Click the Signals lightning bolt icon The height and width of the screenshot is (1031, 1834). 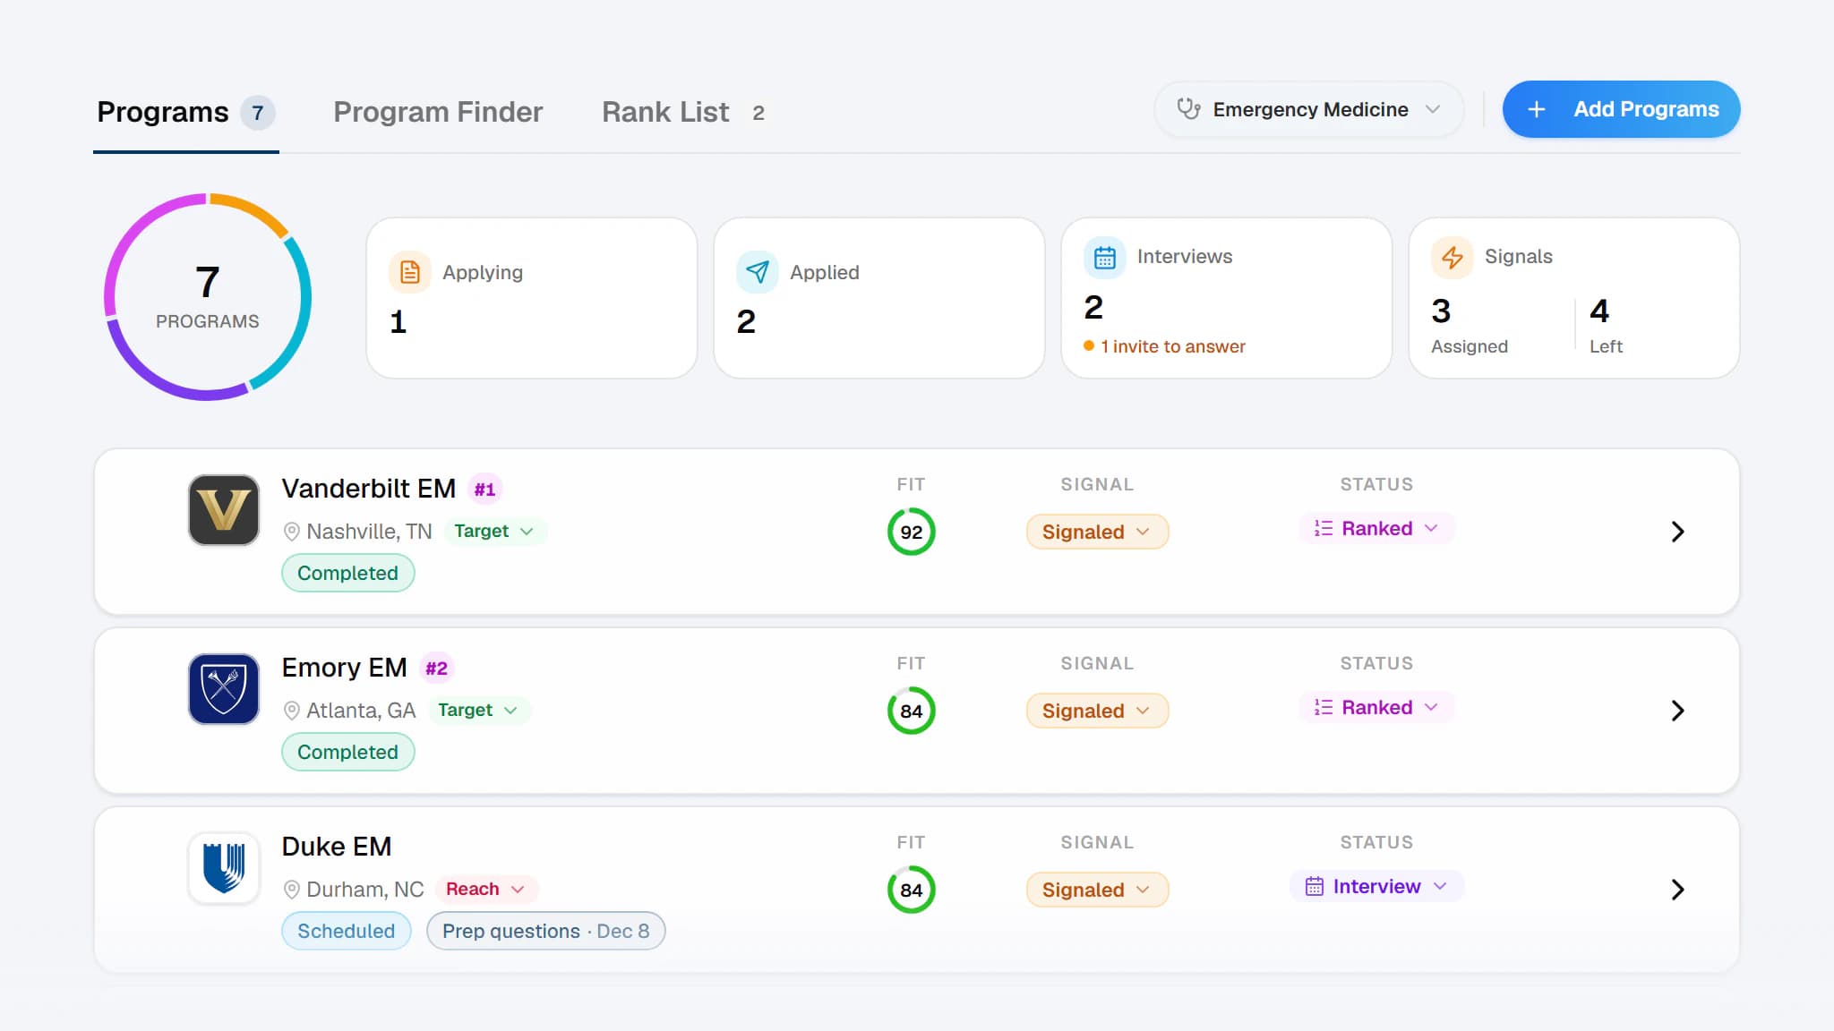tap(1453, 257)
